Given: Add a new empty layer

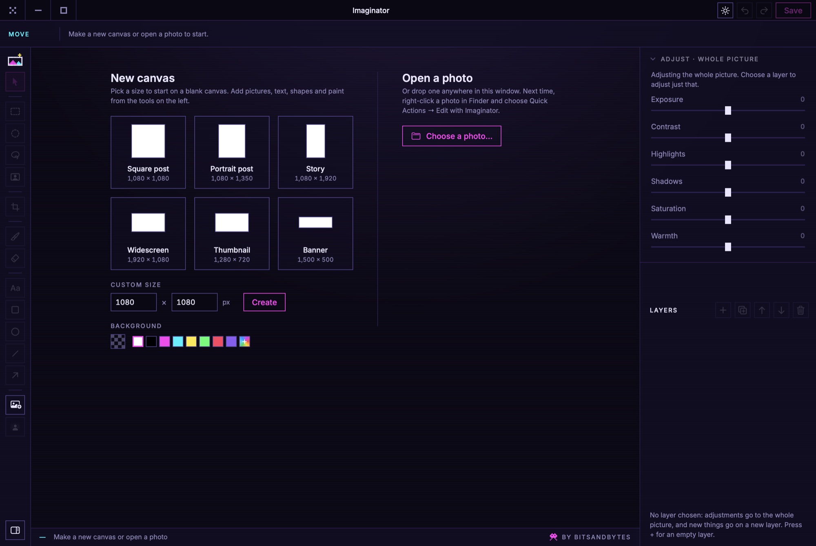Looking at the screenshot, I should [x=723, y=310].
